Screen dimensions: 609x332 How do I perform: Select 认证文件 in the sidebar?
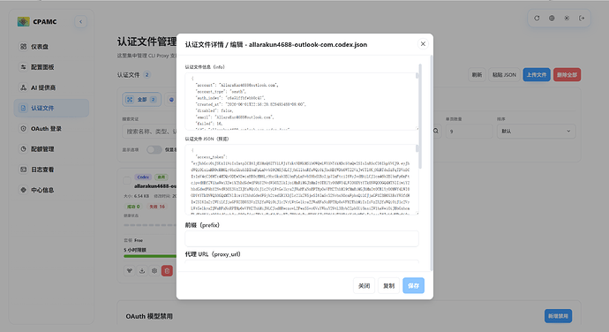click(x=51, y=108)
